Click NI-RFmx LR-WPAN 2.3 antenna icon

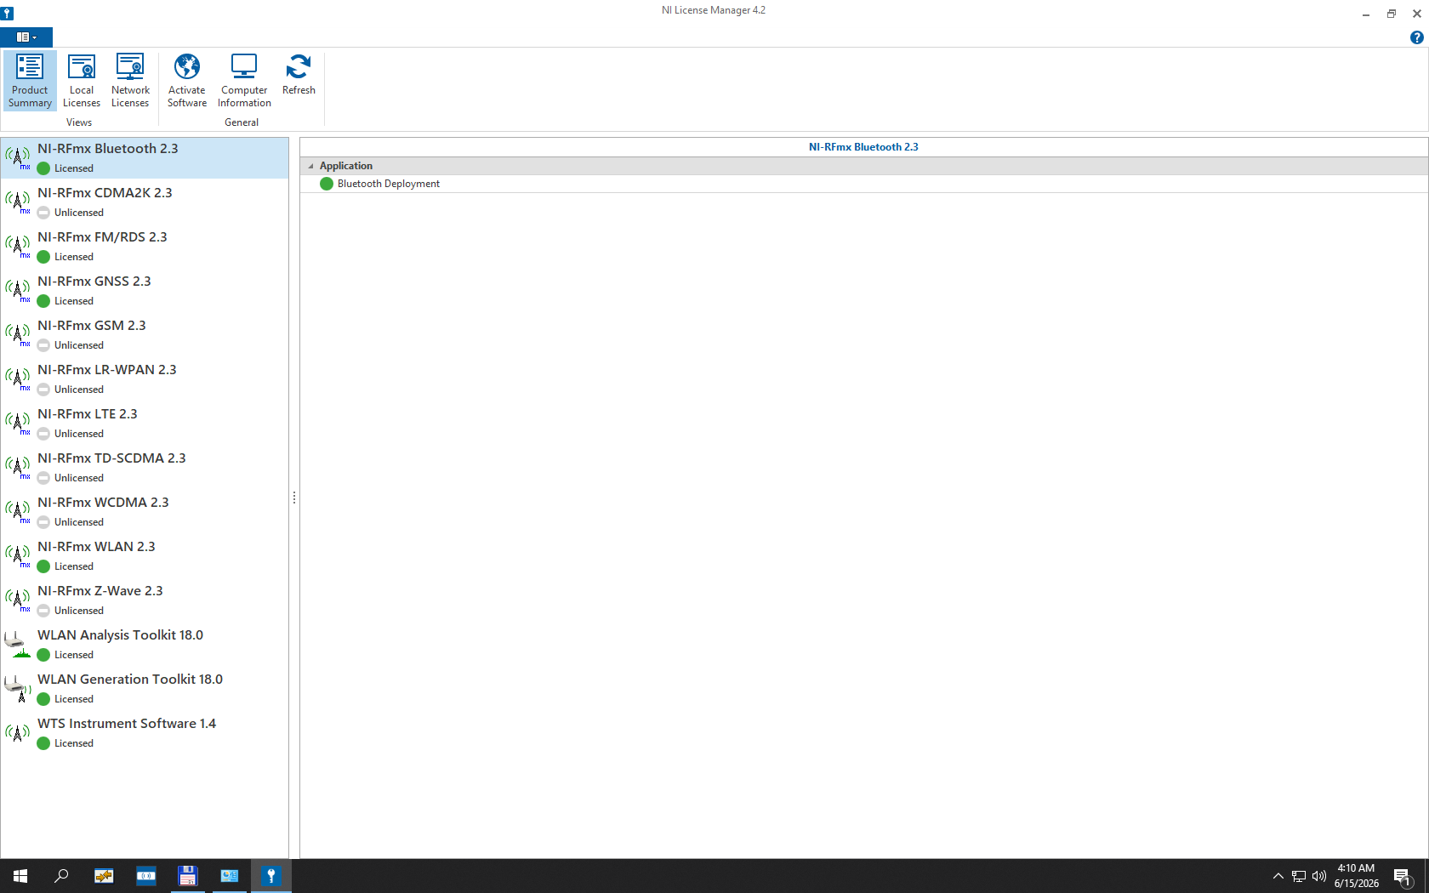tap(18, 378)
